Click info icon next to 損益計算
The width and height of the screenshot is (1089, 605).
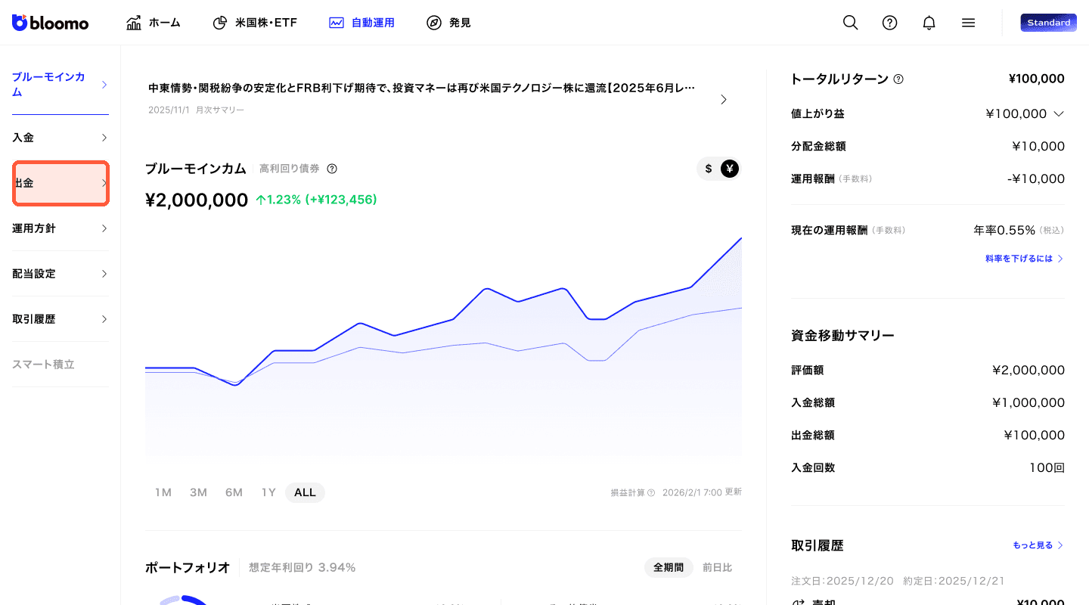(x=651, y=492)
